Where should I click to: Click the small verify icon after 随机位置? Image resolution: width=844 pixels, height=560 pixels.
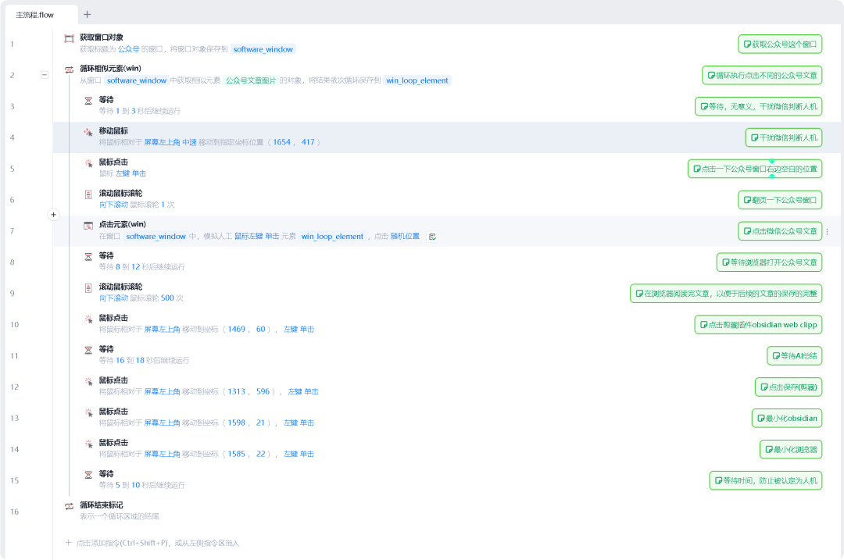click(x=432, y=236)
